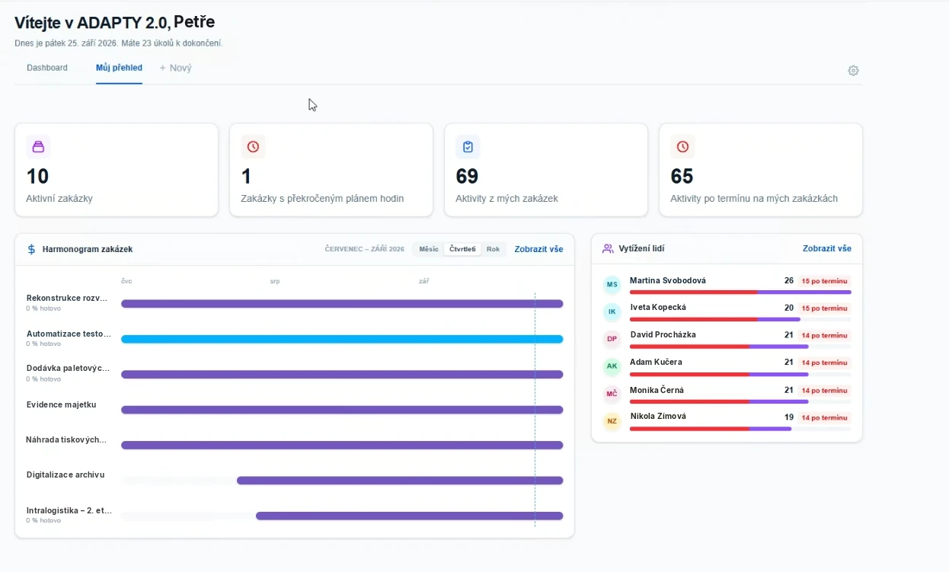Set schedule range to Měsíc
The height and width of the screenshot is (572, 949).
[x=429, y=249]
